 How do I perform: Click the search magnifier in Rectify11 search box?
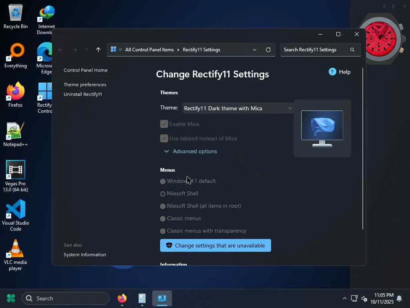pyautogui.click(x=352, y=50)
